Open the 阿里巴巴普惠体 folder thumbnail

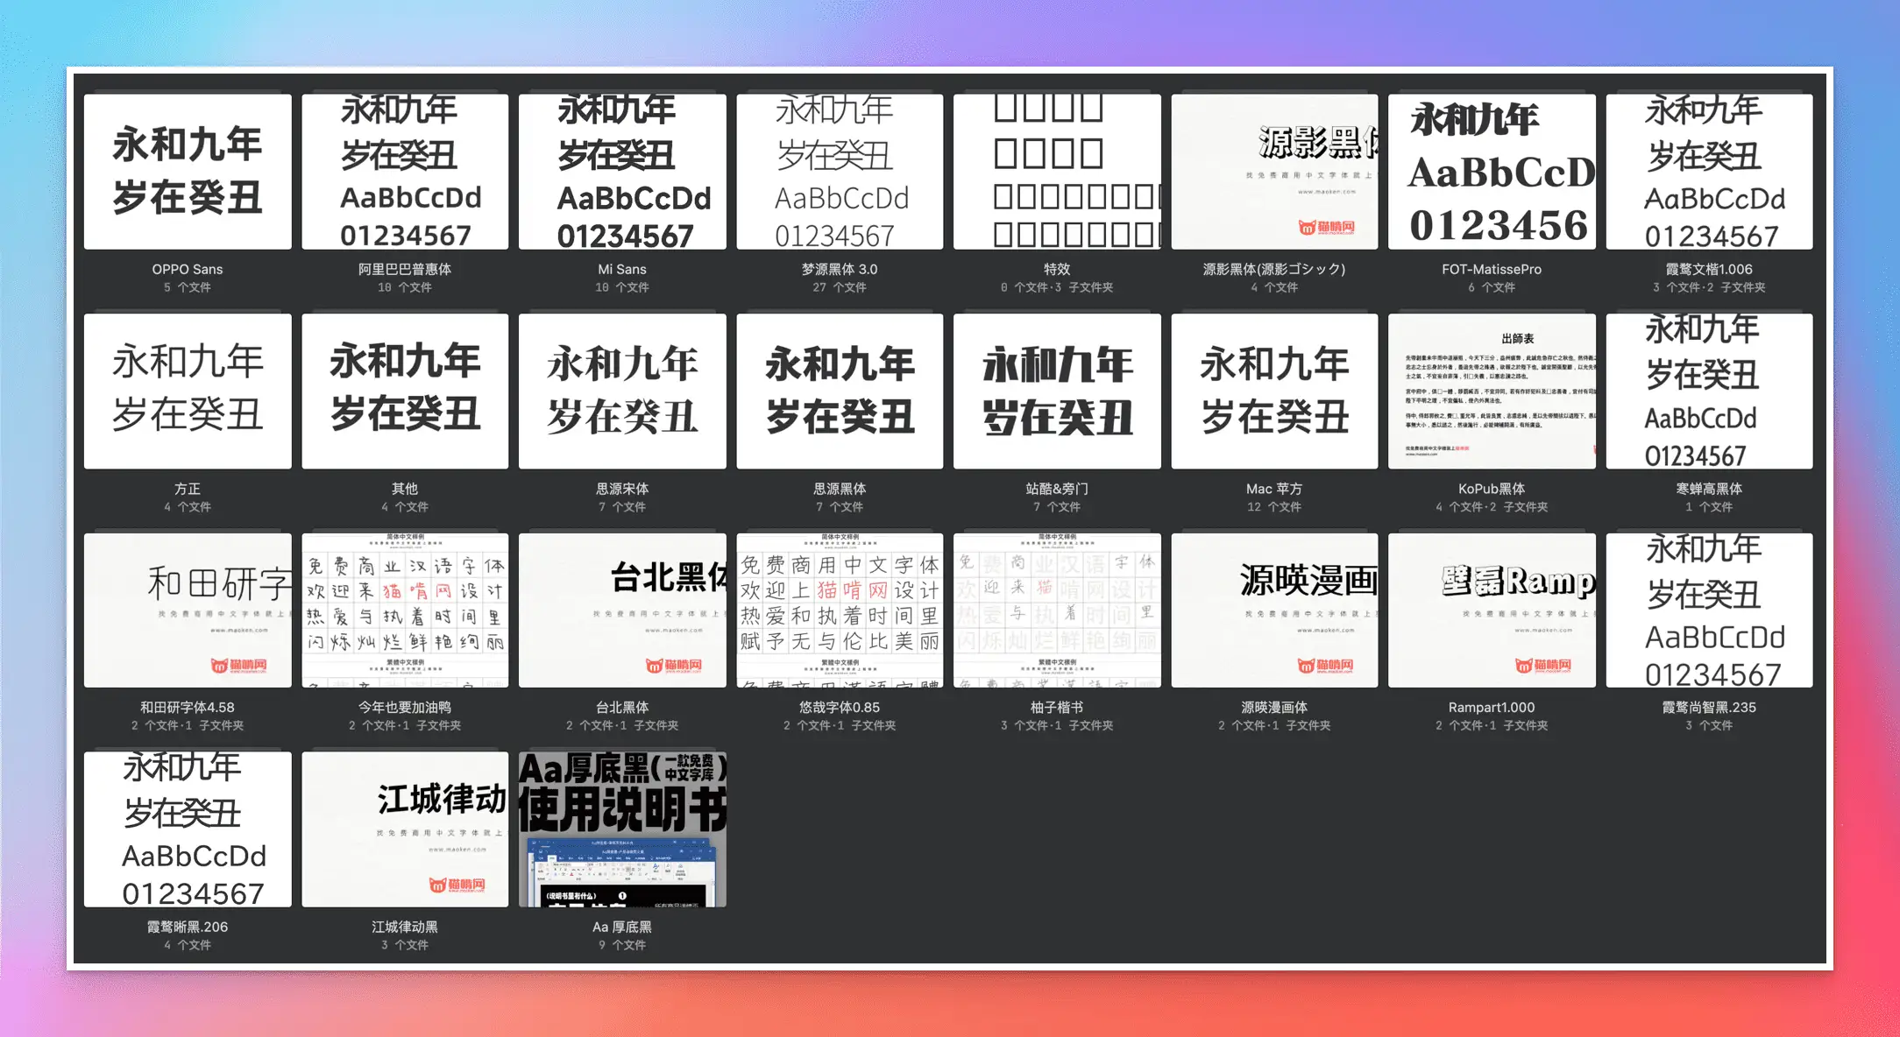405,172
